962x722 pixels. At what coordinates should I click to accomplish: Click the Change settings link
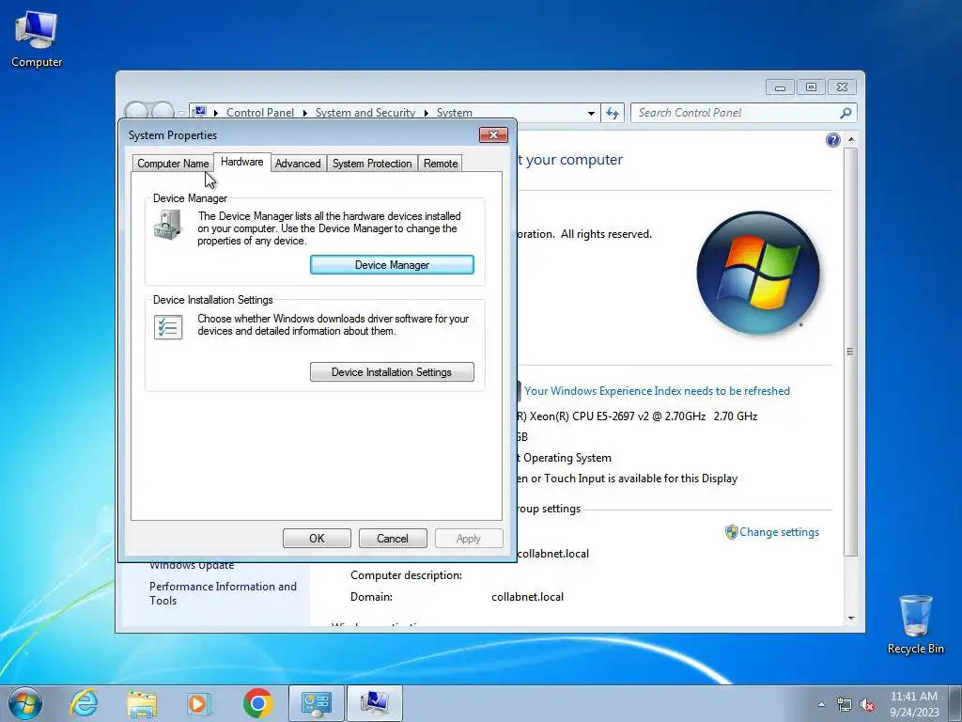pyautogui.click(x=779, y=532)
